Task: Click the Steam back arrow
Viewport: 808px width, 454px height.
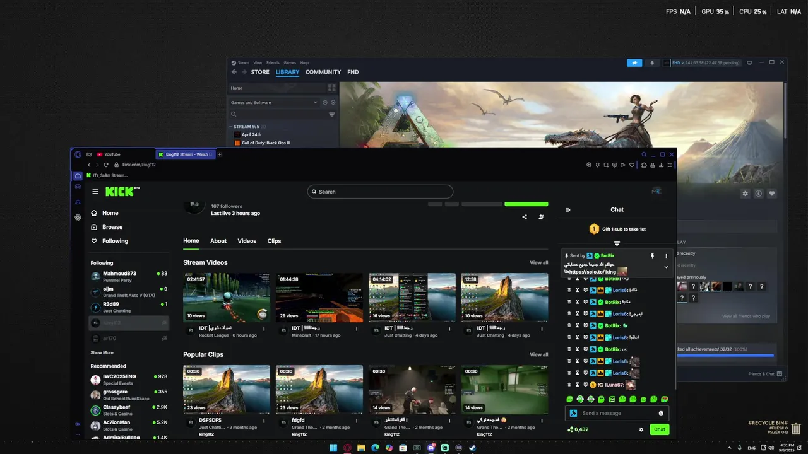Action: pyautogui.click(x=234, y=72)
